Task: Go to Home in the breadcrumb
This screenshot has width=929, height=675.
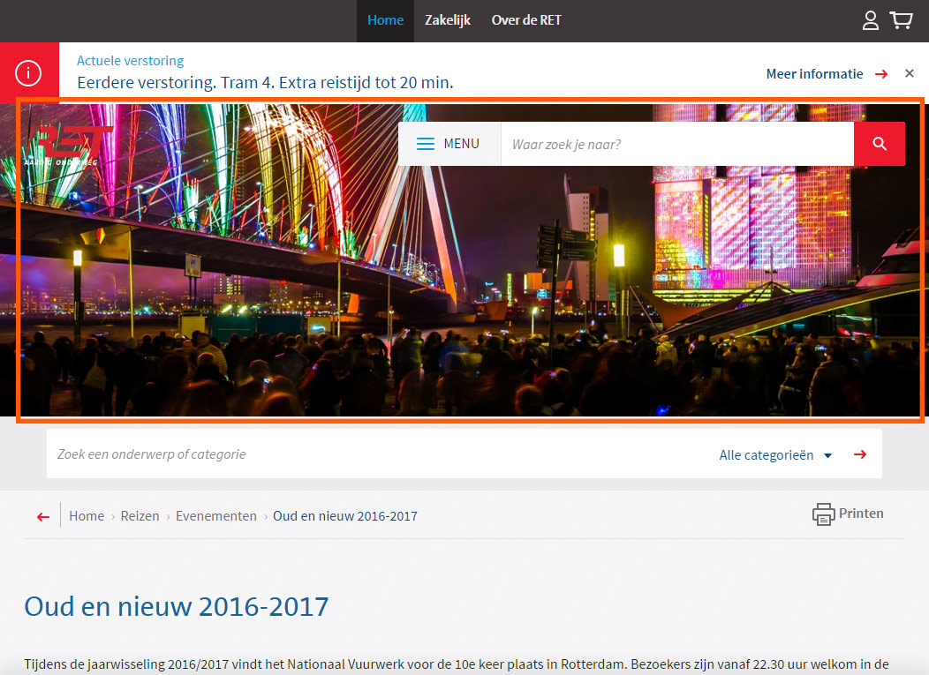Action: (x=87, y=516)
